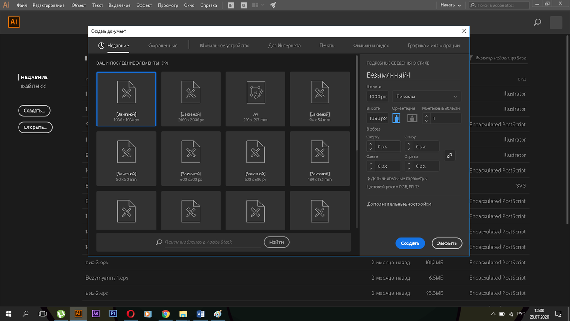The width and height of the screenshot is (570, 321).
Task: Toggle the bleed link chain icon
Action: click(449, 156)
